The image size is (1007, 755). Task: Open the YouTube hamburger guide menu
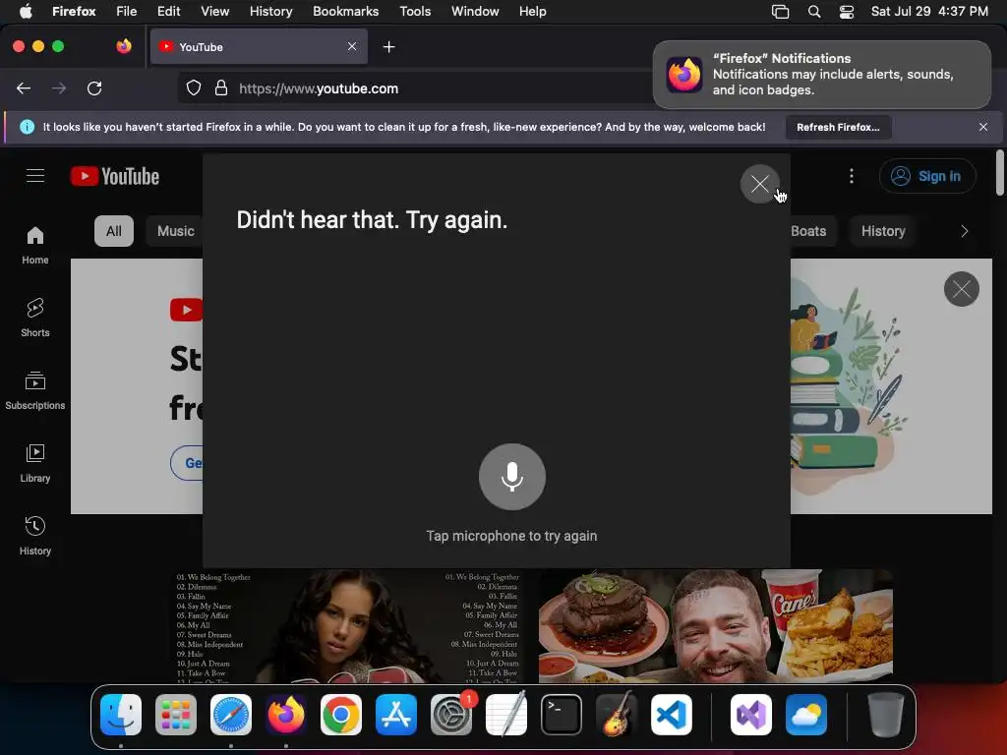click(35, 175)
